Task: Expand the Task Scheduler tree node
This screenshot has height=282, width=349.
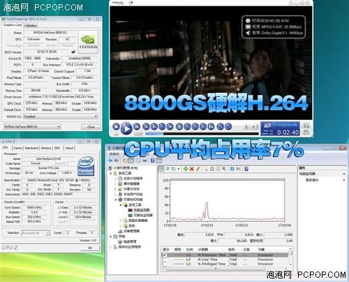Action: (115, 179)
